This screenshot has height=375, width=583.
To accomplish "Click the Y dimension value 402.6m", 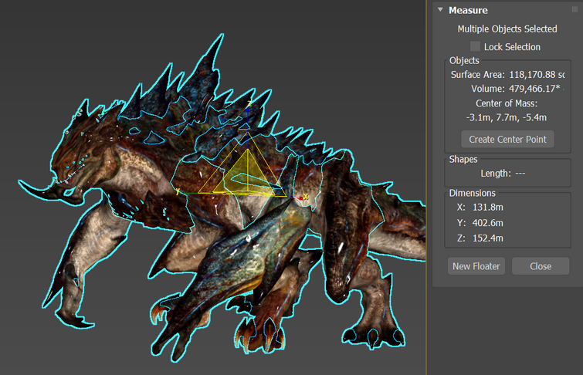I will 488,223.
